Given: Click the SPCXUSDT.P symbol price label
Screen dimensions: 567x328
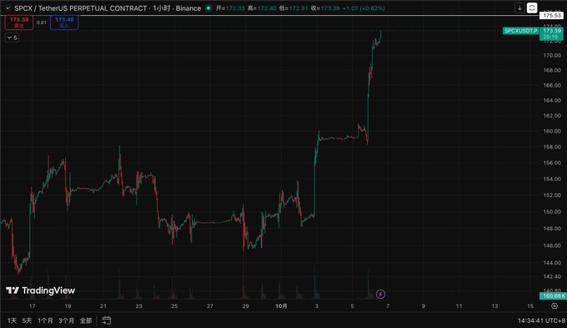Looking at the screenshot, I should tap(520, 31).
